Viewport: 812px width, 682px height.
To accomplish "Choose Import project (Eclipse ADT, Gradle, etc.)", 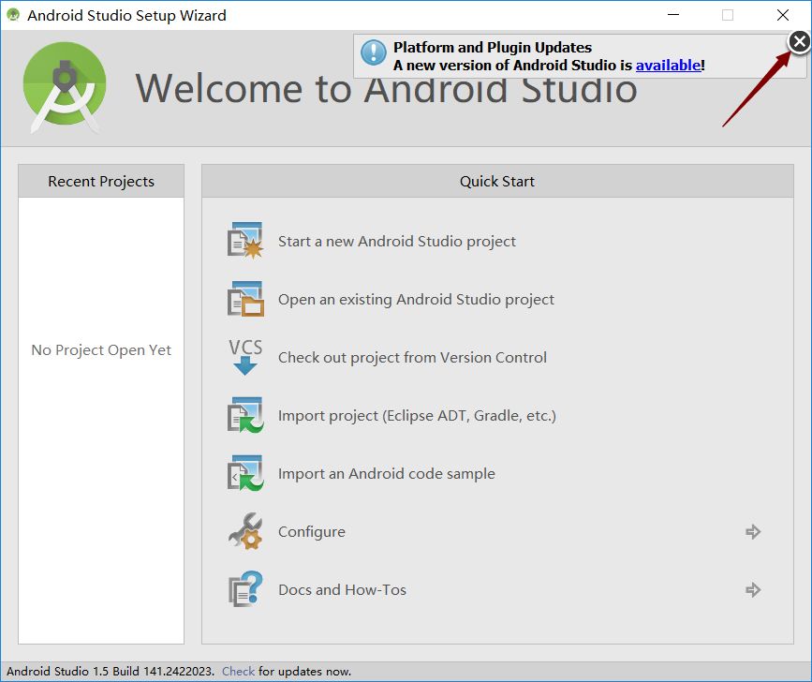I will (x=417, y=415).
